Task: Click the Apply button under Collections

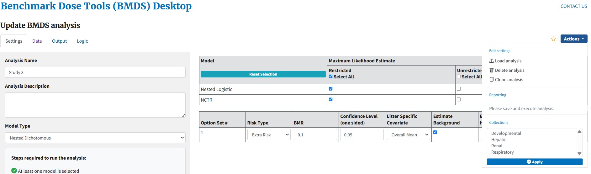Action: pos(535,162)
